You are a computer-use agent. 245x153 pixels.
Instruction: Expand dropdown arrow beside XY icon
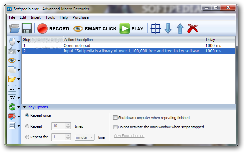coord(19,98)
